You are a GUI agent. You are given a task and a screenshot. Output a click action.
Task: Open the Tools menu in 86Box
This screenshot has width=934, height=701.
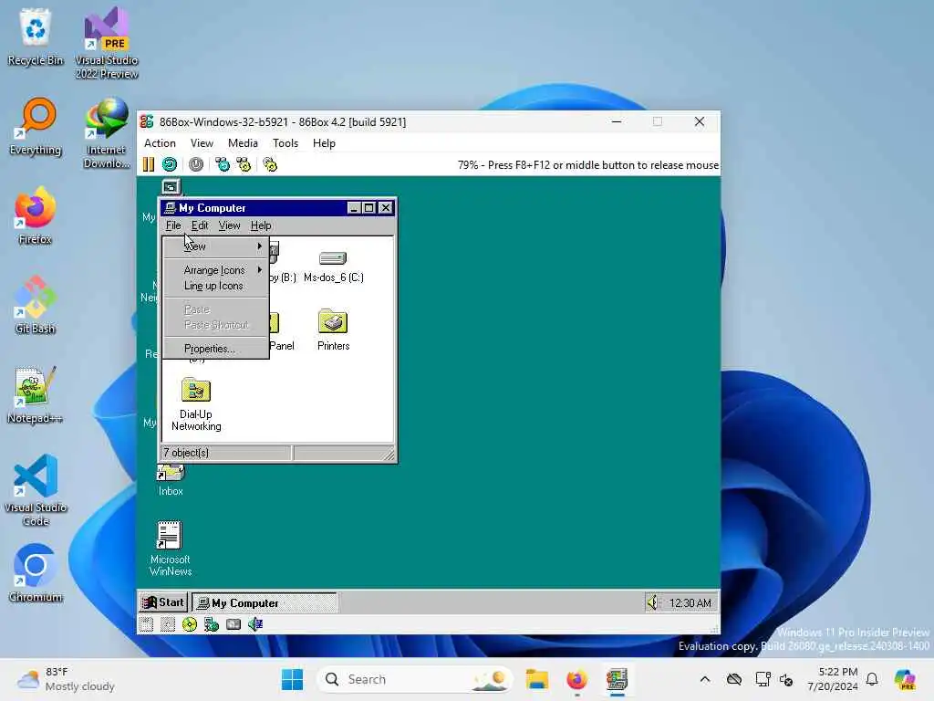coord(285,143)
